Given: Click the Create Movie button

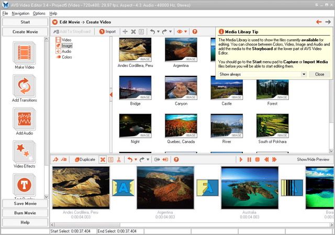Looking at the screenshot, I should click(x=25, y=32).
